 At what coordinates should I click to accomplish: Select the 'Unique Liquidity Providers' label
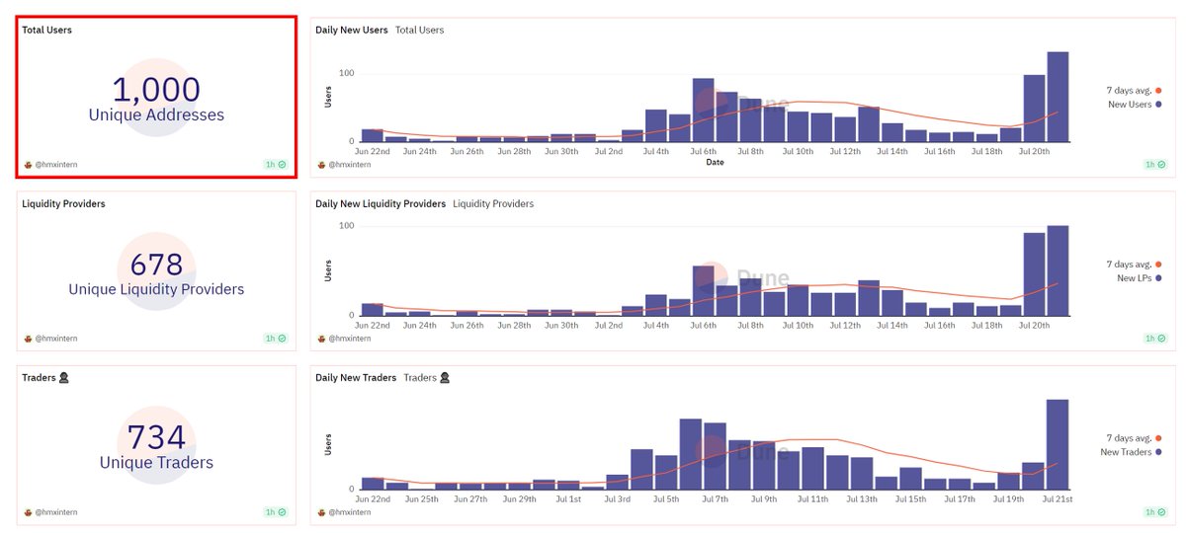coord(156,290)
